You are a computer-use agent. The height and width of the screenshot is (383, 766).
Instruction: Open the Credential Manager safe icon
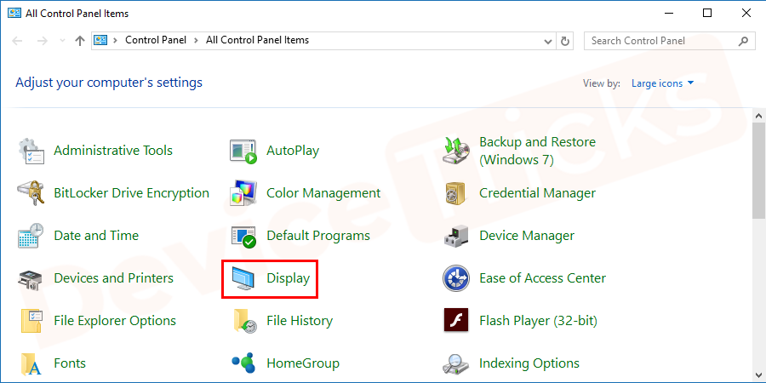click(456, 193)
